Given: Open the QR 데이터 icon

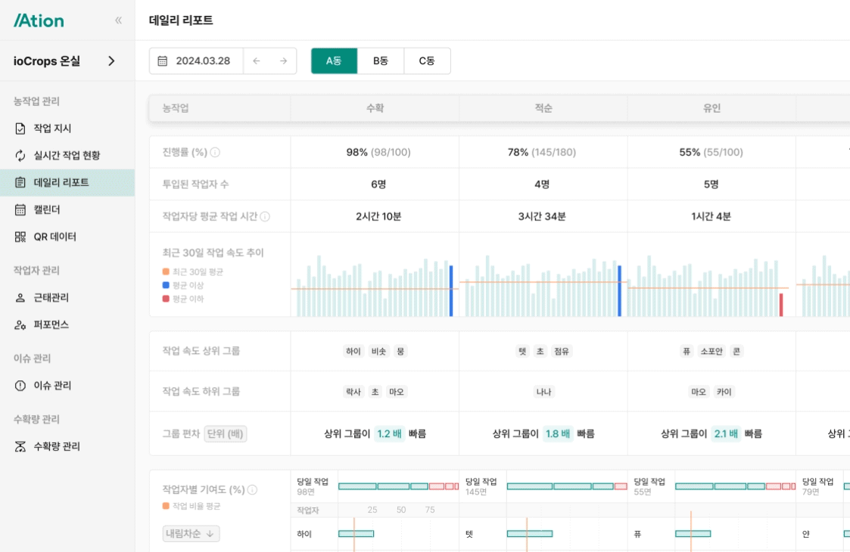Looking at the screenshot, I should coord(20,237).
